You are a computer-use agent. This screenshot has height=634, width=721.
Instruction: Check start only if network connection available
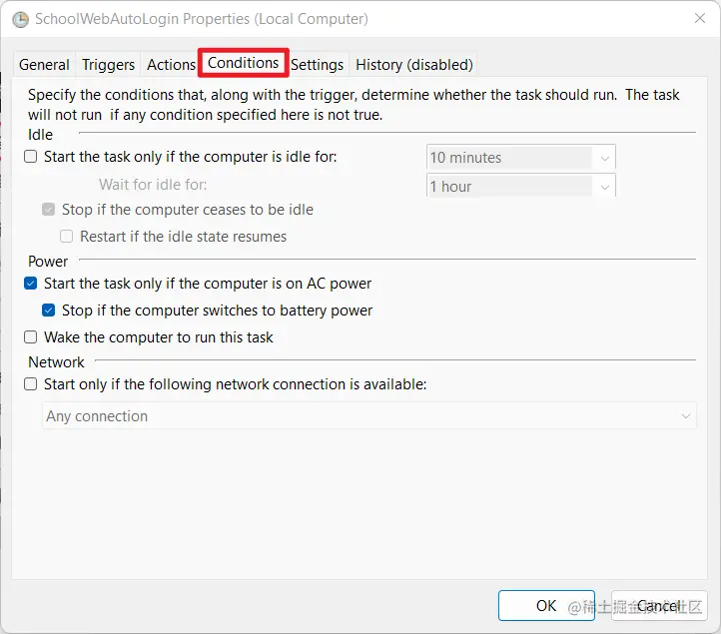[31, 383]
